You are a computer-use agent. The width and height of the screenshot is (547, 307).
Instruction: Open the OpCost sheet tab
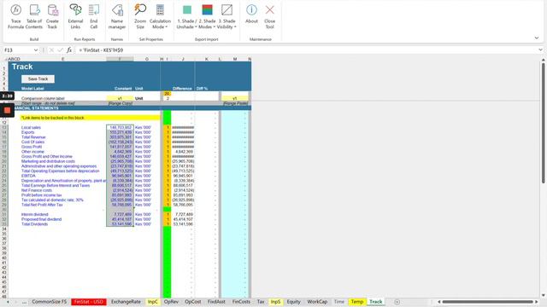pyautogui.click(x=193, y=302)
